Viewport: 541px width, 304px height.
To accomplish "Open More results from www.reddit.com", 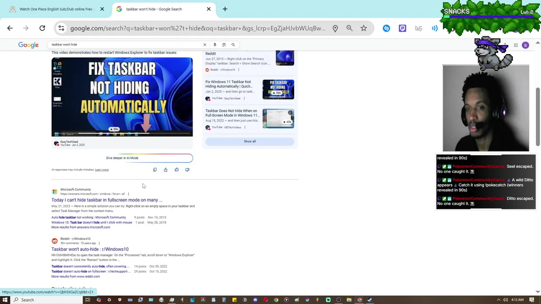I will click(76, 277).
